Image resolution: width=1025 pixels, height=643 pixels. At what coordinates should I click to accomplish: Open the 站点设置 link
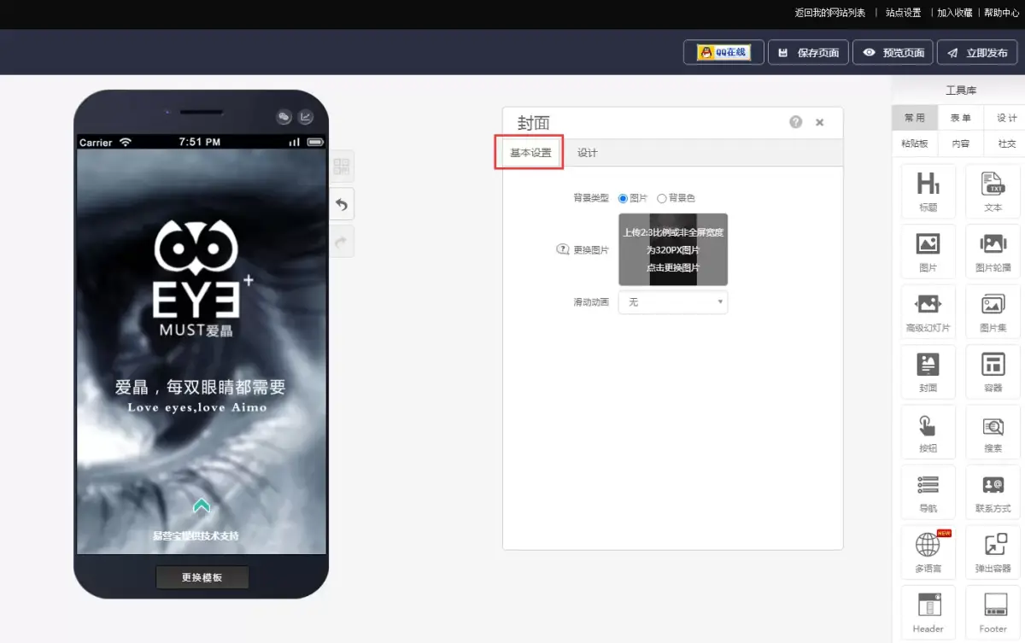903,13
